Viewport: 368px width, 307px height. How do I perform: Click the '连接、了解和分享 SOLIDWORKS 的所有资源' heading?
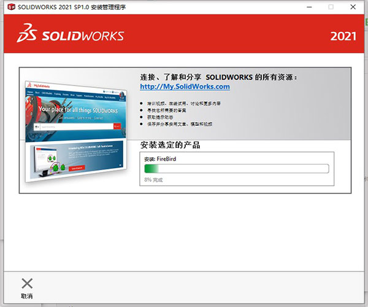pos(218,77)
